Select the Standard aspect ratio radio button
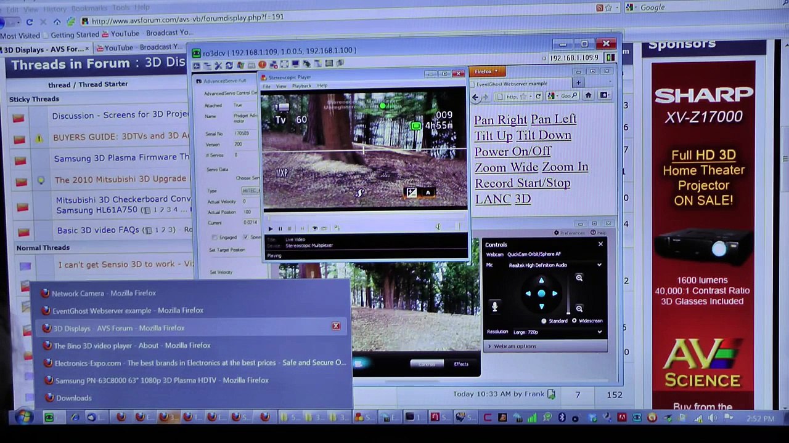789x443 pixels. [544, 321]
